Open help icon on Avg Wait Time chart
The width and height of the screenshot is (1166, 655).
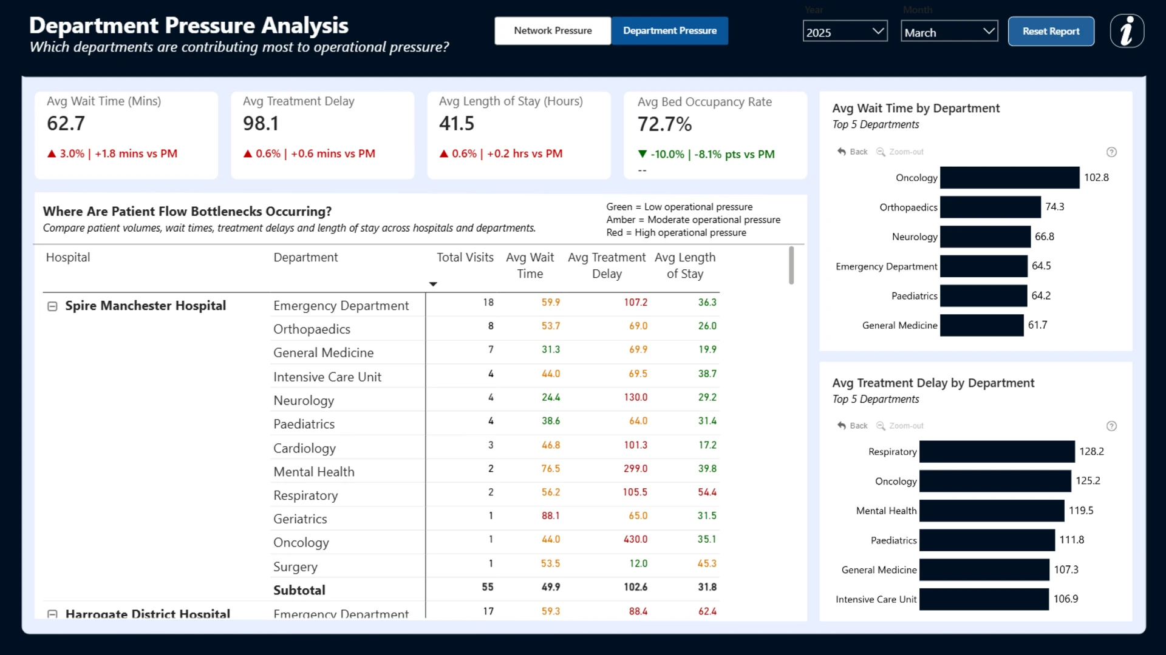[x=1111, y=152]
